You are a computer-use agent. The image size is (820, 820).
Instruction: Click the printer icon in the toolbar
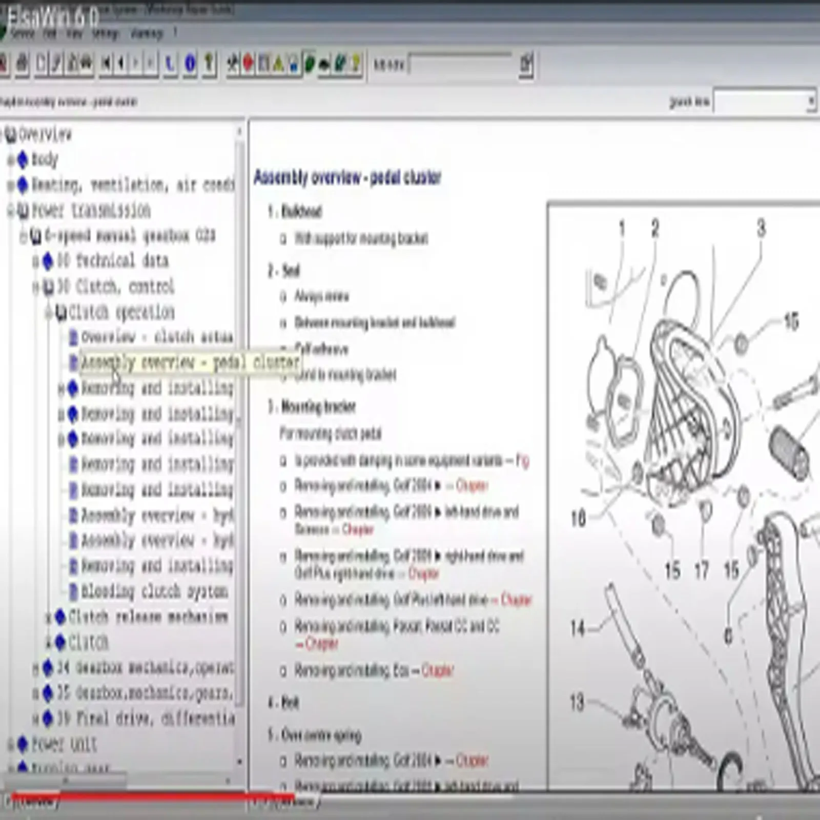click(22, 64)
